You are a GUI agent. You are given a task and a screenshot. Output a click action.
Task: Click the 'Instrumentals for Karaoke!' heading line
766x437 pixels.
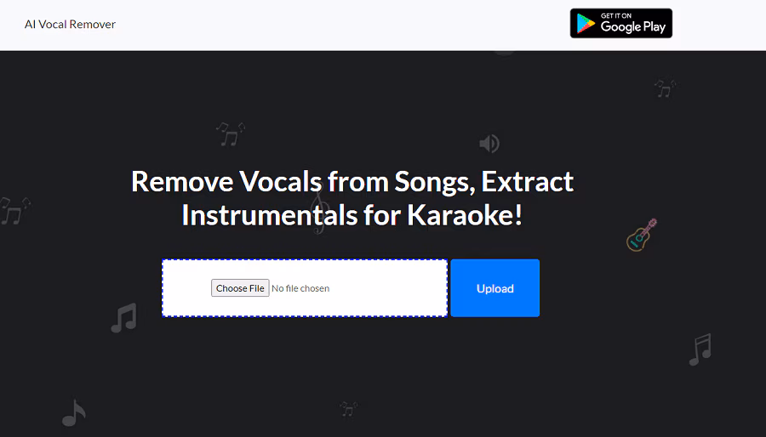pyautogui.click(x=352, y=215)
